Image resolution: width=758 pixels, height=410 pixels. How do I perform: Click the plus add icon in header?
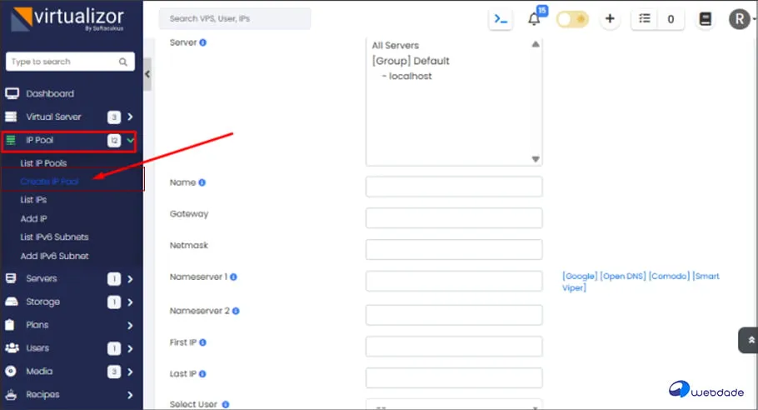(x=610, y=19)
